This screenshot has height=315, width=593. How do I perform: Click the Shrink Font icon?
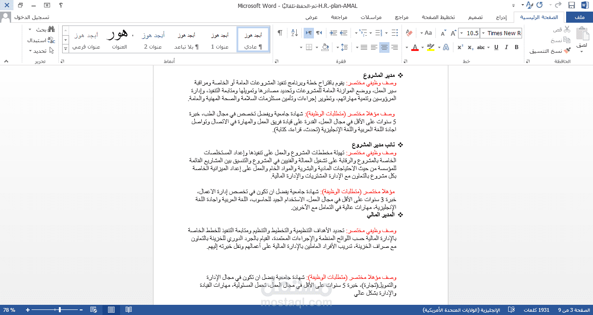(443, 33)
